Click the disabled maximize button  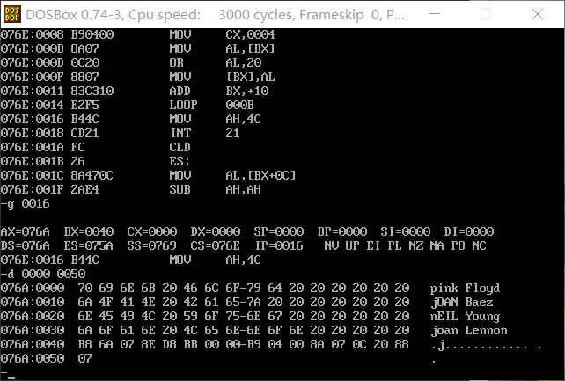(x=486, y=14)
